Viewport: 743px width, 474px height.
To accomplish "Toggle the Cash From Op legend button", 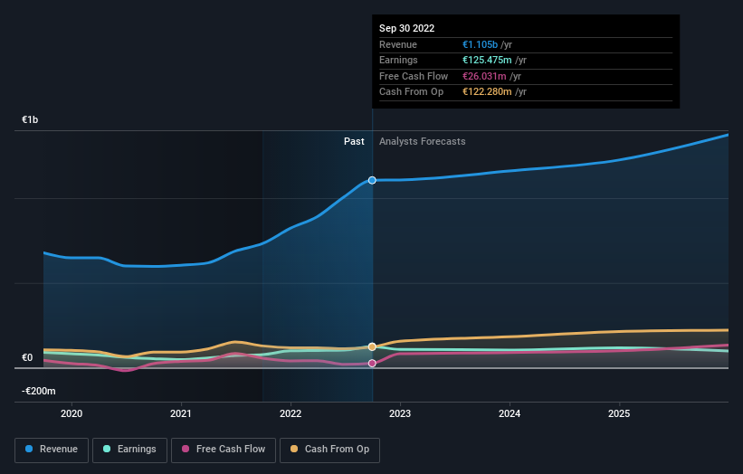I will tap(329, 450).
